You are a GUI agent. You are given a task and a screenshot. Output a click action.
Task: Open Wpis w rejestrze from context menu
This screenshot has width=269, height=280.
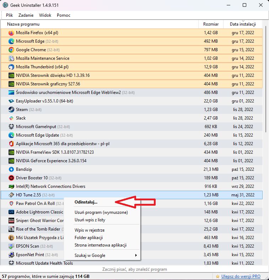tap(90, 230)
